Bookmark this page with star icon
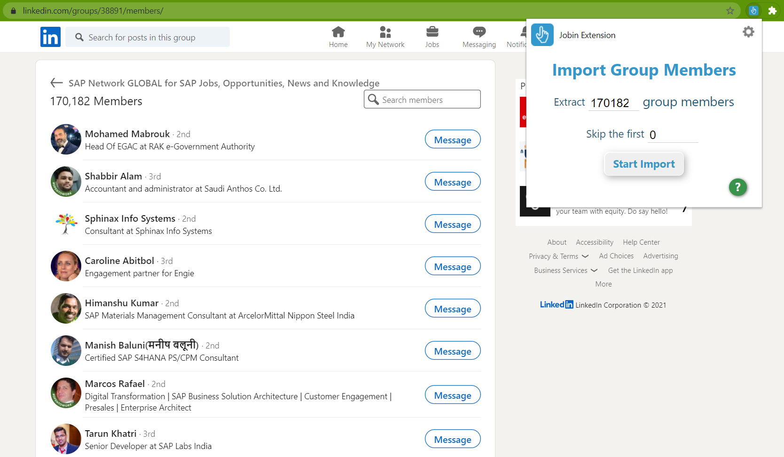This screenshot has height=457, width=784. [x=730, y=10]
